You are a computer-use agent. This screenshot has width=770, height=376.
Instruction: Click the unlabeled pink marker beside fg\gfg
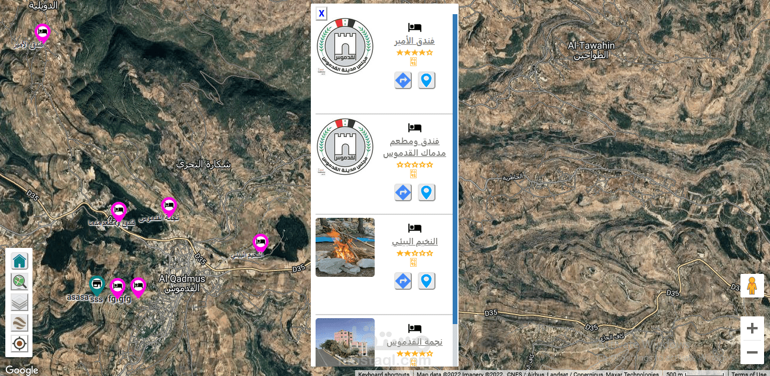click(x=138, y=287)
